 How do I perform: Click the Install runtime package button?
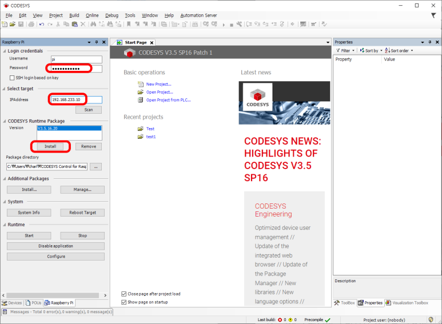tap(50, 146)
